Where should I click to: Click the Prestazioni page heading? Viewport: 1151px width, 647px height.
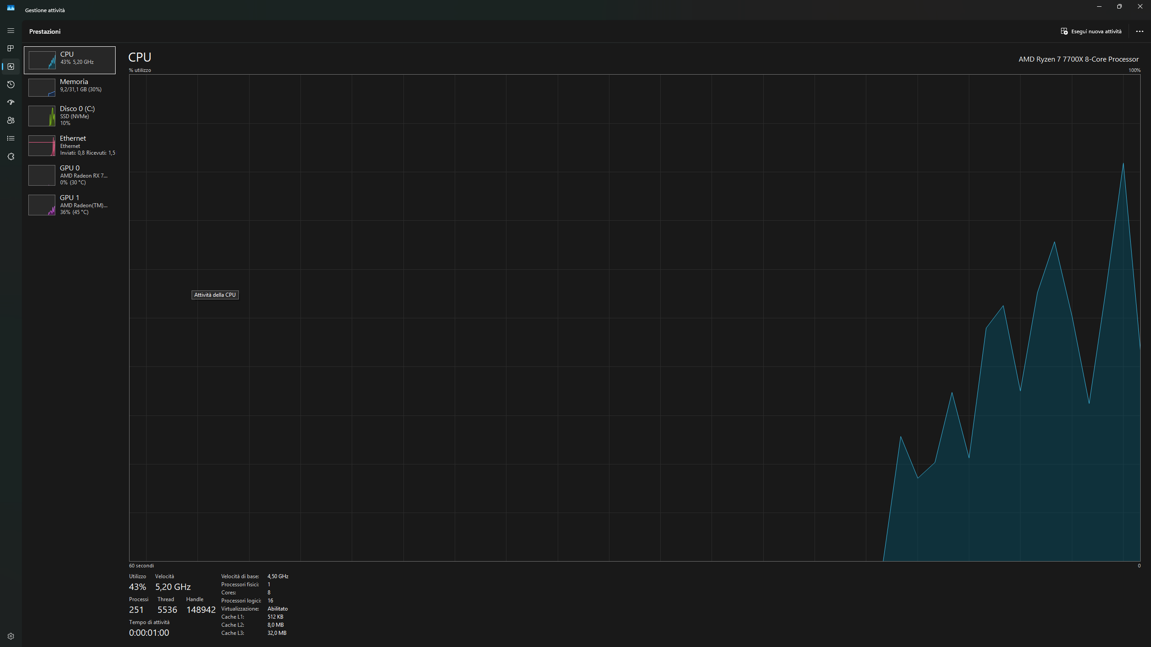pyautogui.click(x=45, y=31)
